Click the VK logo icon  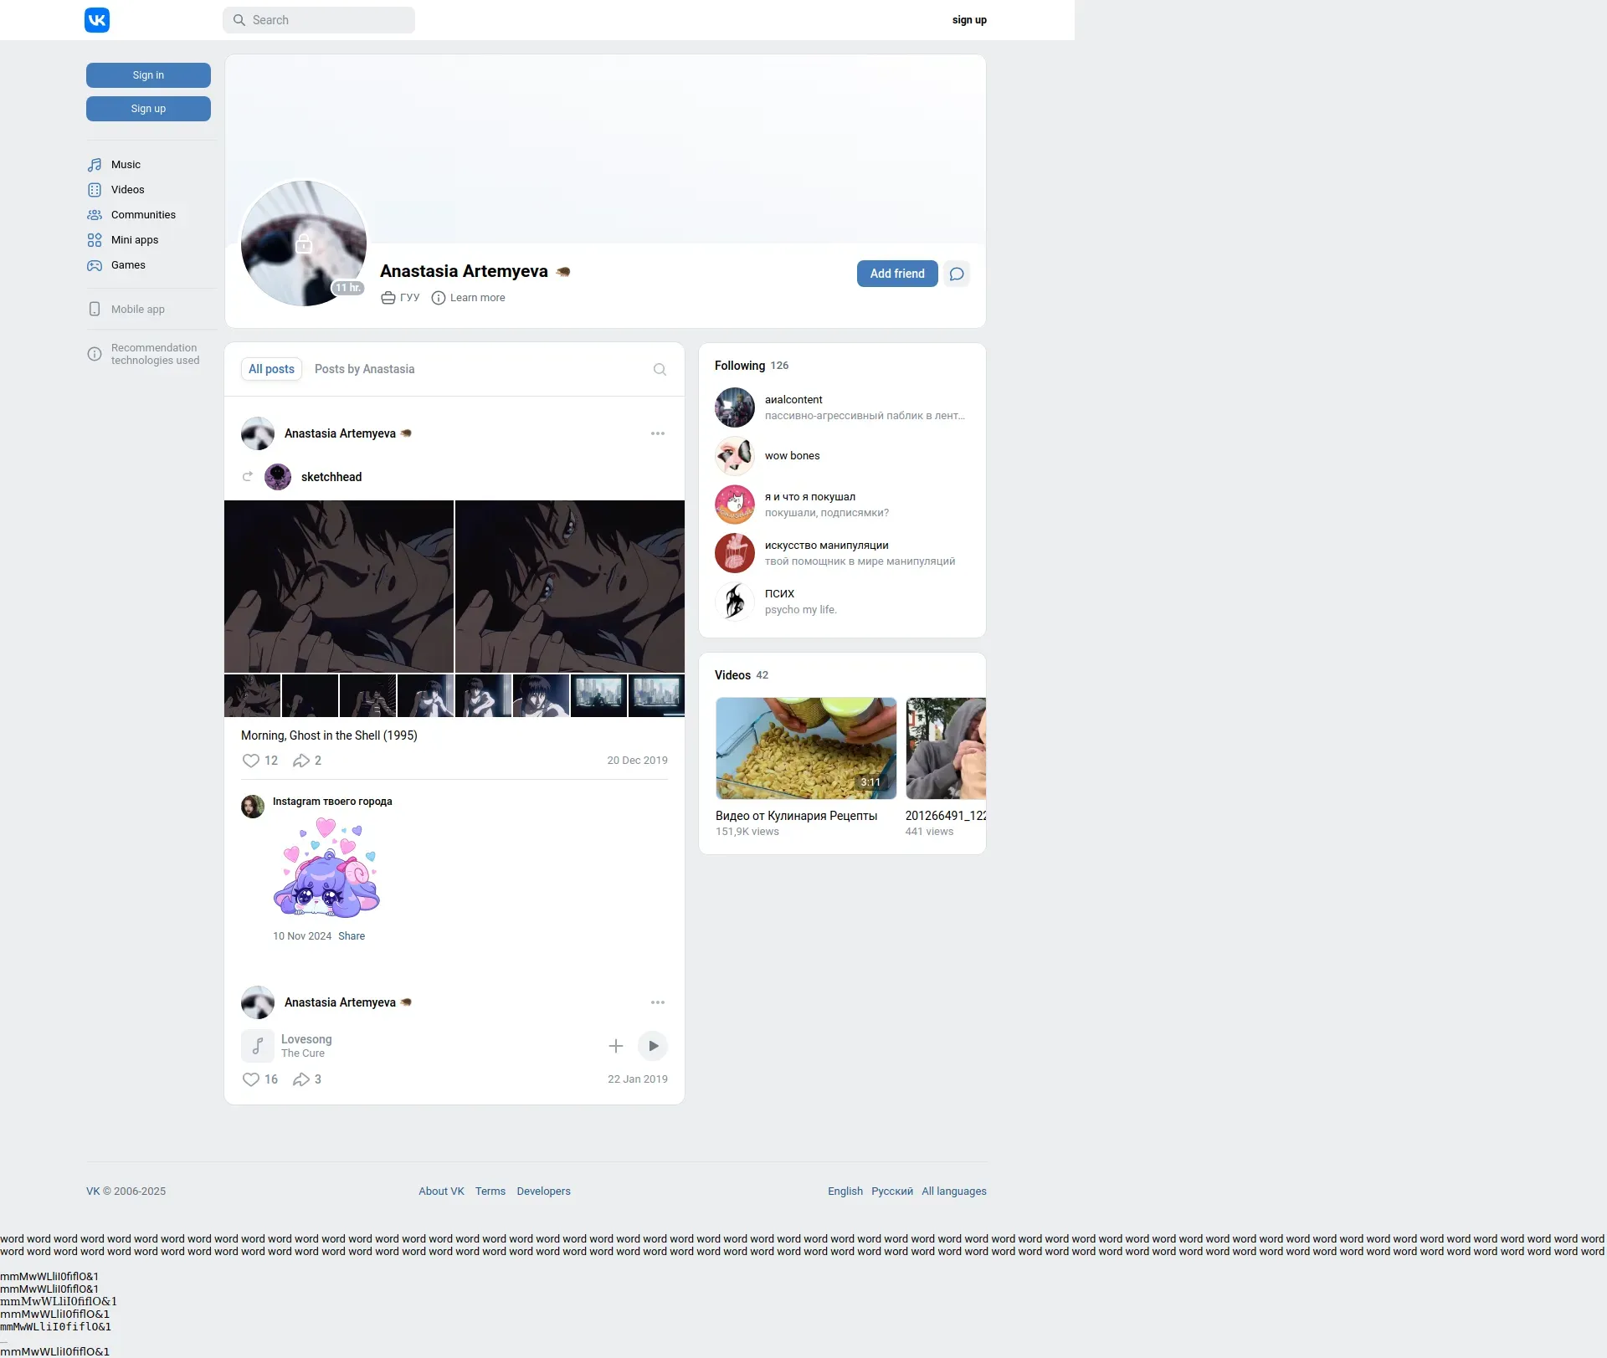[x=97, y=20]
